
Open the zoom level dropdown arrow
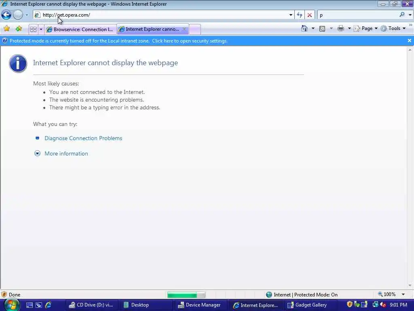pyautogui.click(x=403, y=294)
